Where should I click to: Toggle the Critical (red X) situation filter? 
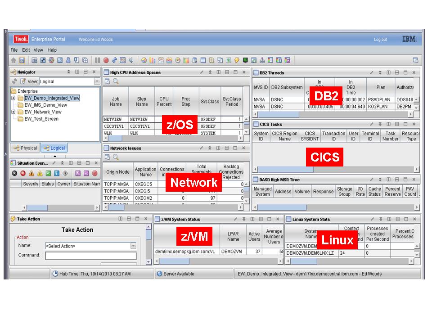(23, 173)
